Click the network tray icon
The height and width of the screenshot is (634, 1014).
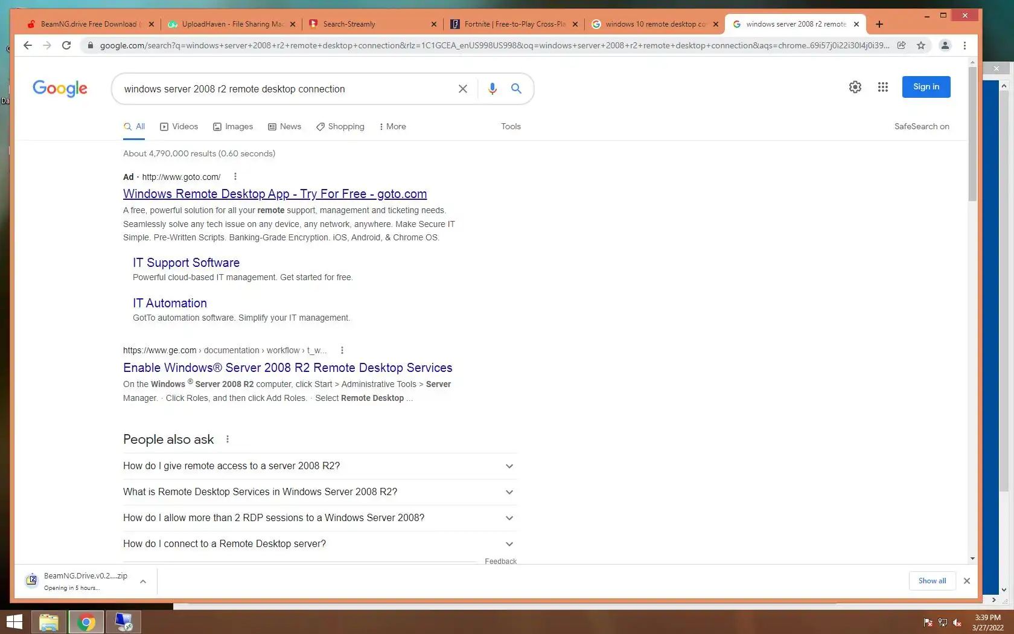tap(943, 623)
